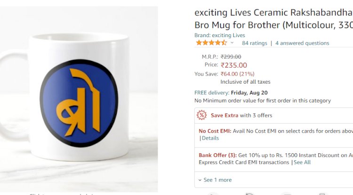Screen dimensions: 353x195
Task: Open the rating breakdown chevron beside stars
Action: pyautogui.click(x=232, y=43)
